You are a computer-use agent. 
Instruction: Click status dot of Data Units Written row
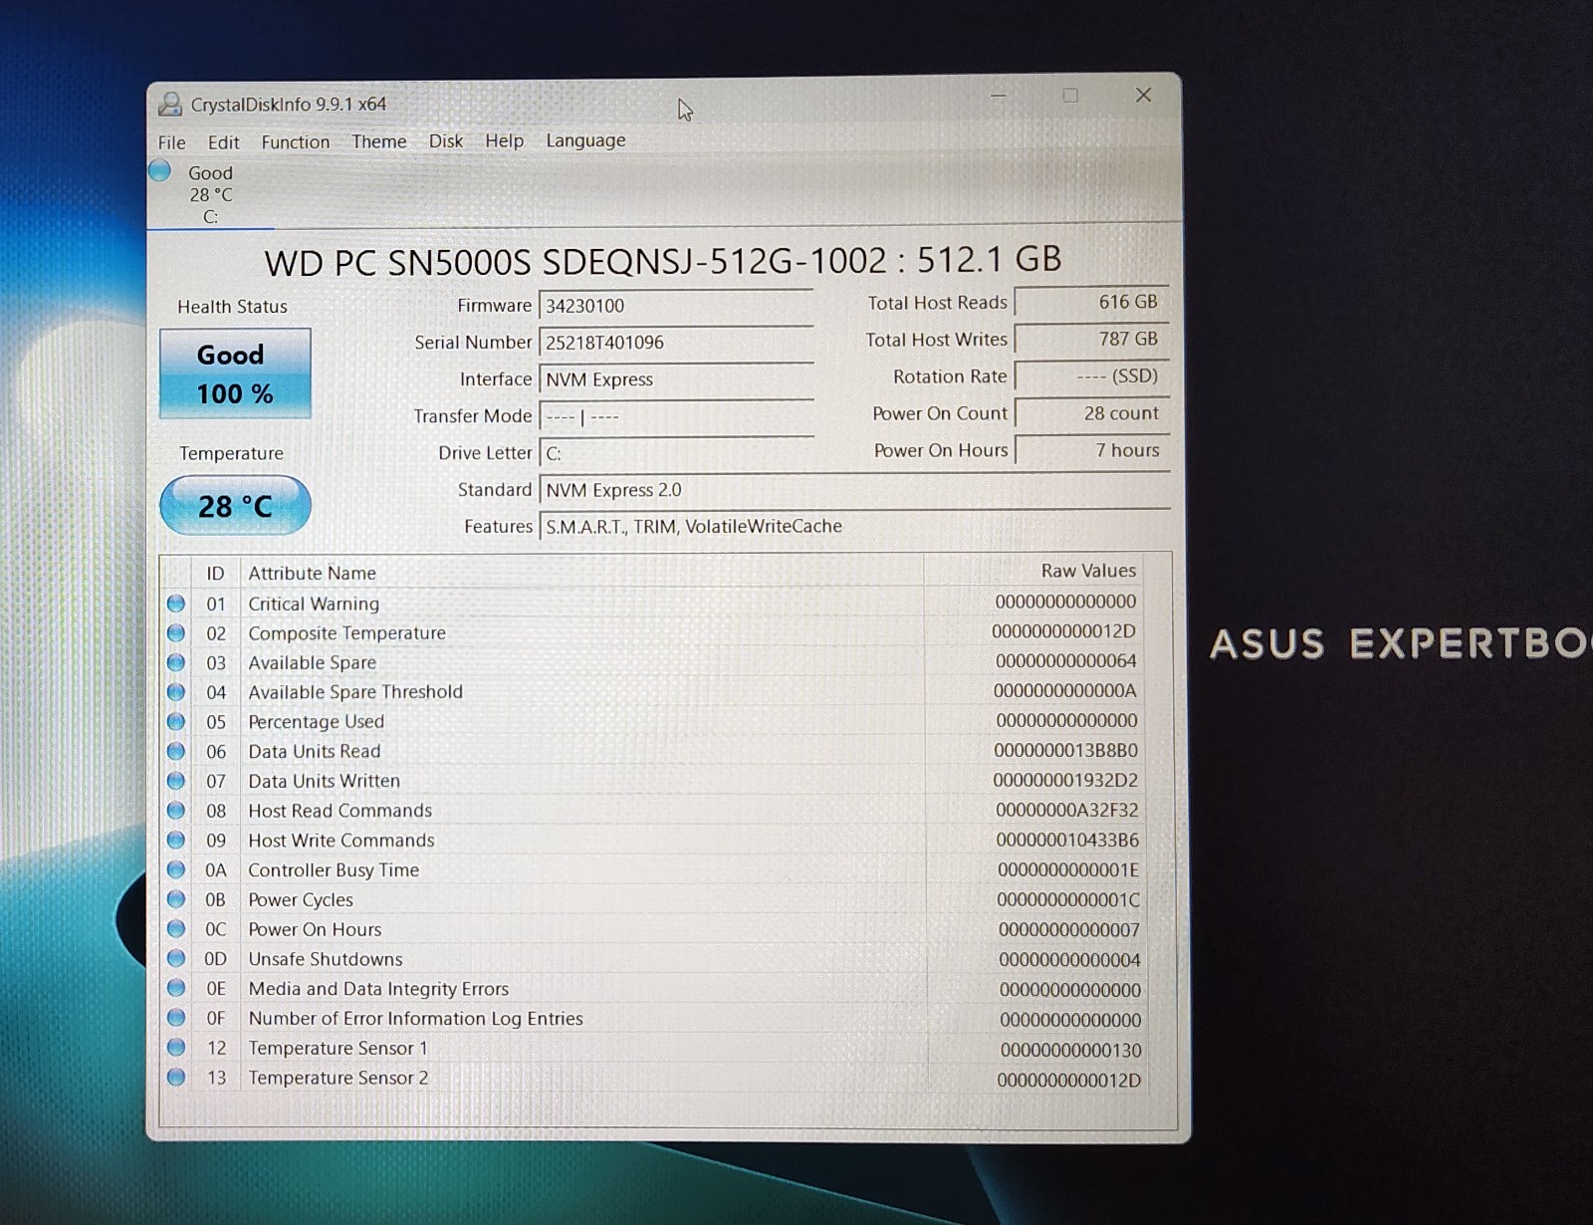176,780
